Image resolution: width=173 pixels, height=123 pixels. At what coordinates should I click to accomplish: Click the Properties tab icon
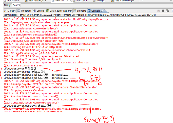click(19, 11)
